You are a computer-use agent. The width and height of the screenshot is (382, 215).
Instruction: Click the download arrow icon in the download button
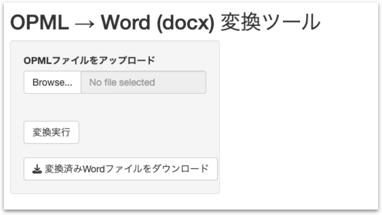click(37, 169)
